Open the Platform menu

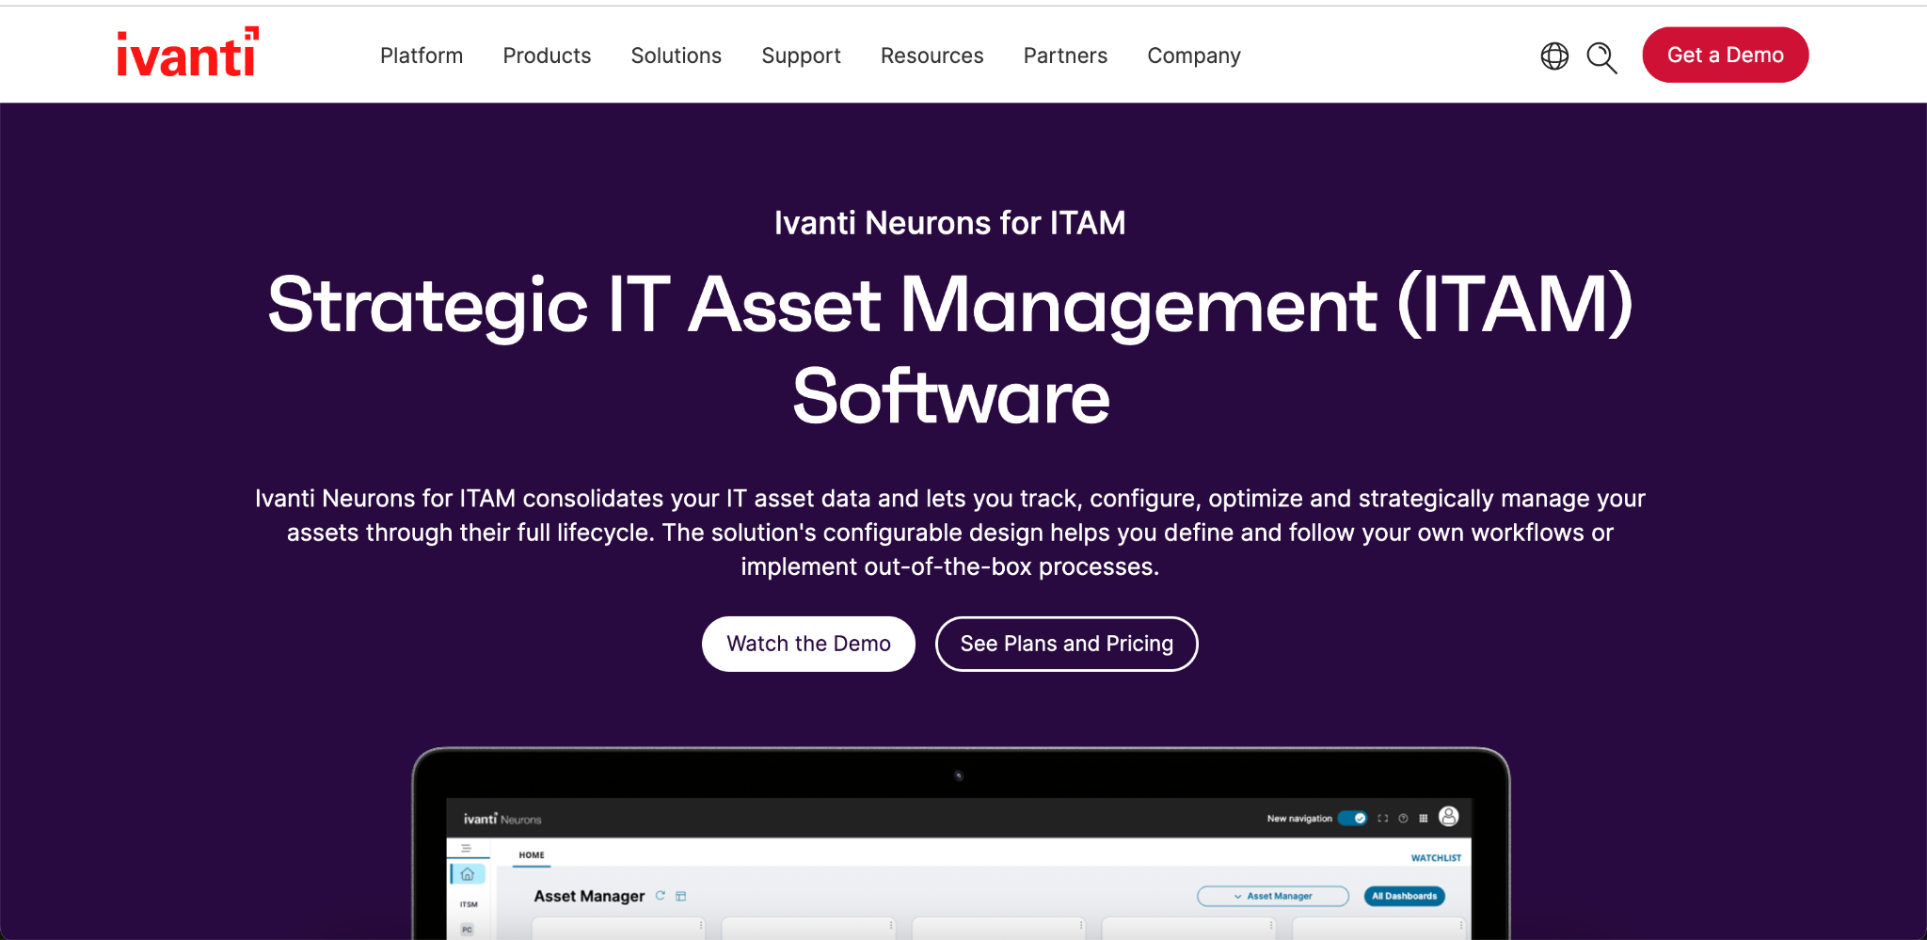click(422, 56)
